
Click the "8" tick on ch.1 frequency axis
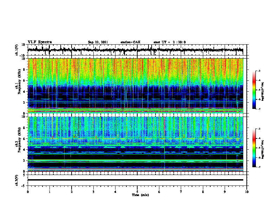point(24,70)
